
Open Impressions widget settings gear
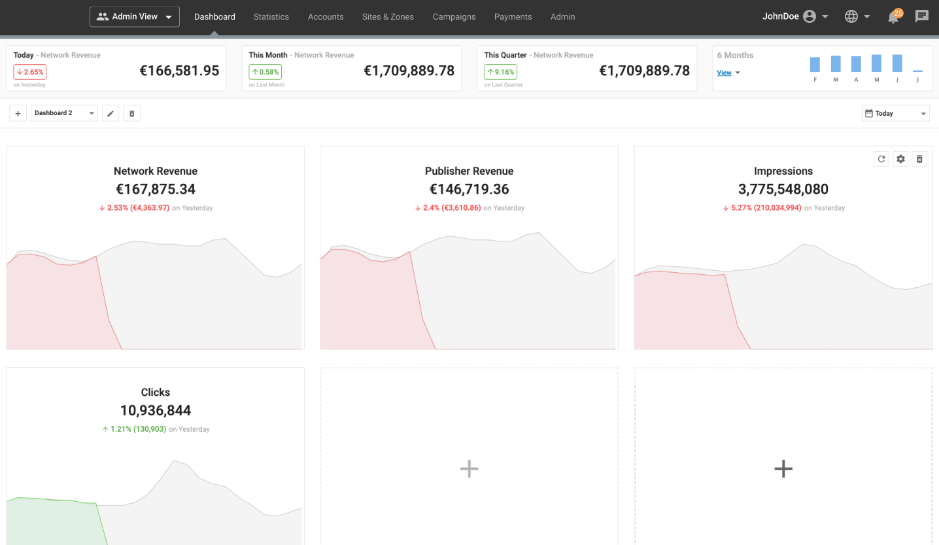click(x=900, y=159)
